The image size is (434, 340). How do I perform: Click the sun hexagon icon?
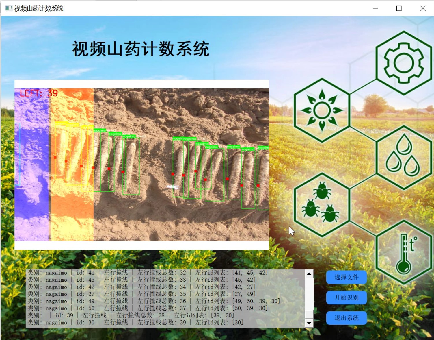tap(322, 110)
